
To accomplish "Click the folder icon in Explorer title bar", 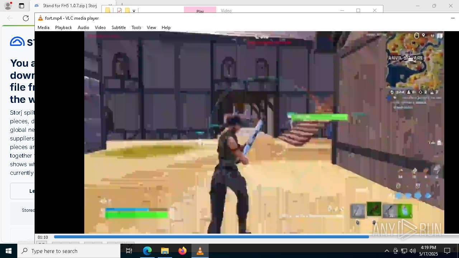I will 108,10.
